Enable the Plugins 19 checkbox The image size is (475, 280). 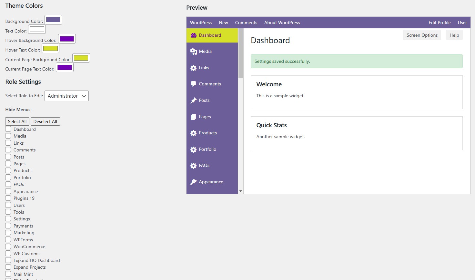[x=8, y=198]
